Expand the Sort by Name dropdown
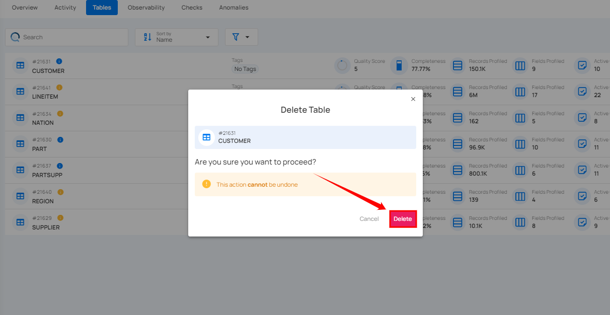The image size is (610, 315). point(177,37)
